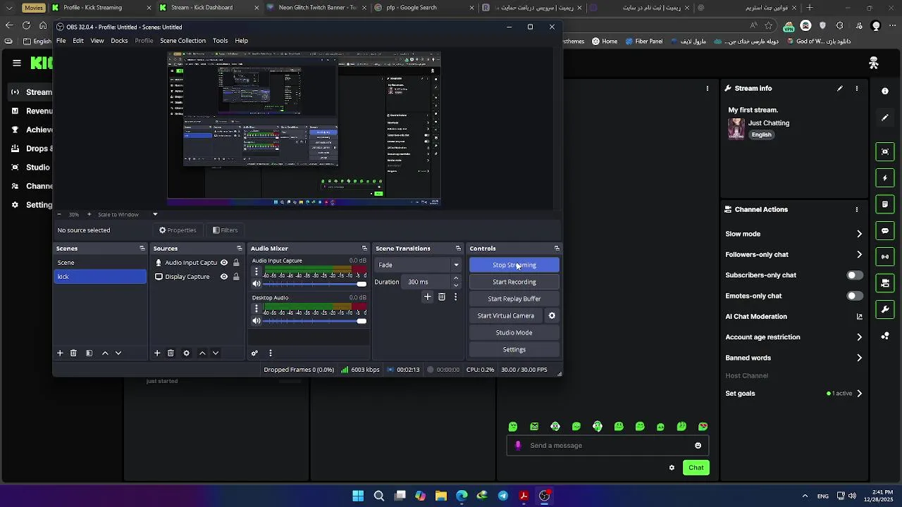Open source properties gear in Sources panel
902x507 pixels.
(x=186, y=353)
